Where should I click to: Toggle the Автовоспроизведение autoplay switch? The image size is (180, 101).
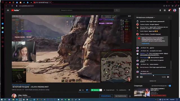169,86
